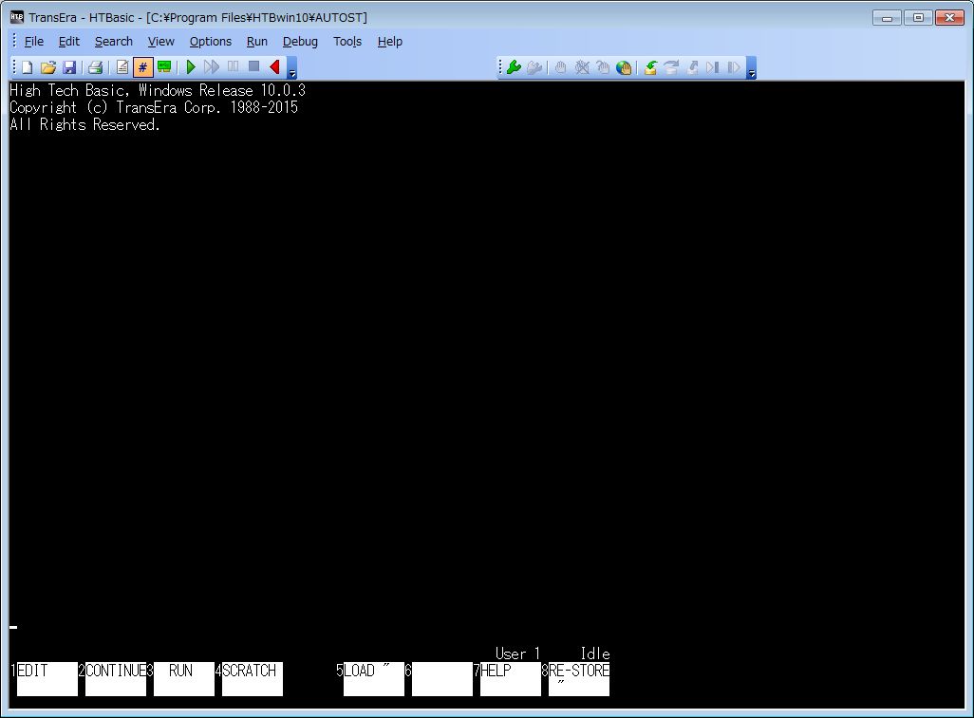The height and width of the screenshot is (718, 974).
Task: Click the greyed run-to-bar triangle icon
Action: point(713,67)
